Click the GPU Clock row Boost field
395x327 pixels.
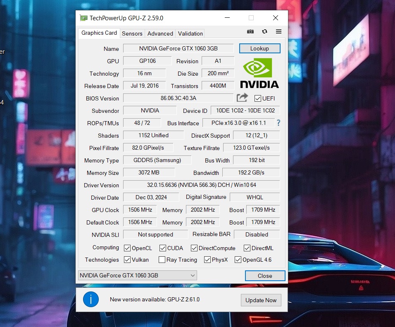[x=263, y=210]
